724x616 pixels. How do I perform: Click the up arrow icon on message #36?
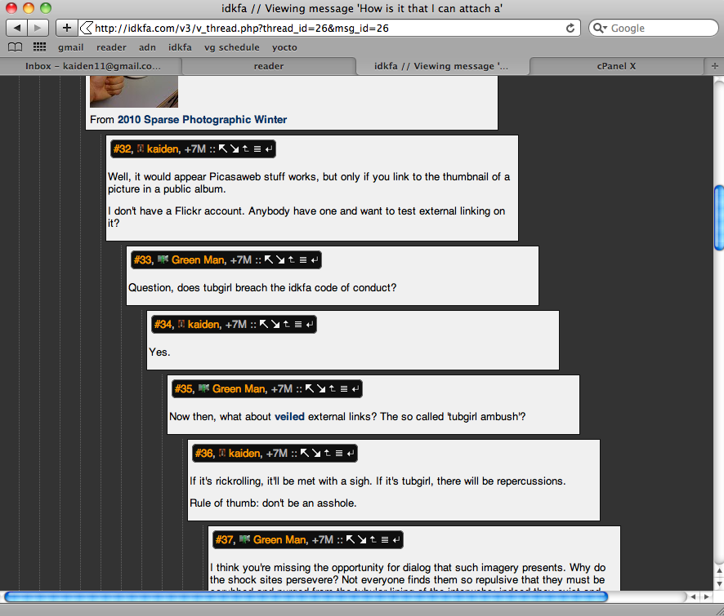click(327, 454)
